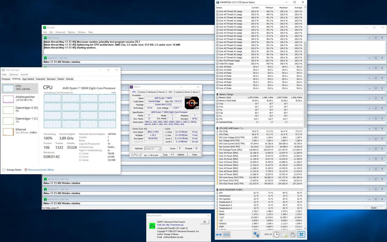Open the http://mersenne.org link
Viewport: 387px width, 242px height.
click(x=174, y=225)
